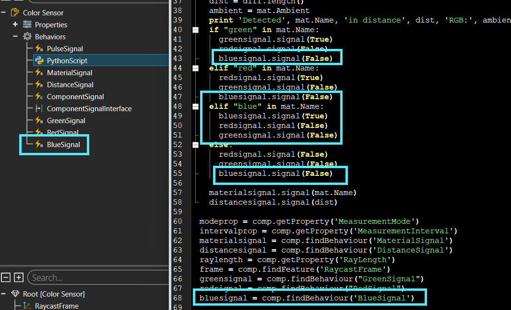Fold the 'elif "blue"' code block
Image resolution: width=511 pixels, height=310 pixels.
coord(195,106)
